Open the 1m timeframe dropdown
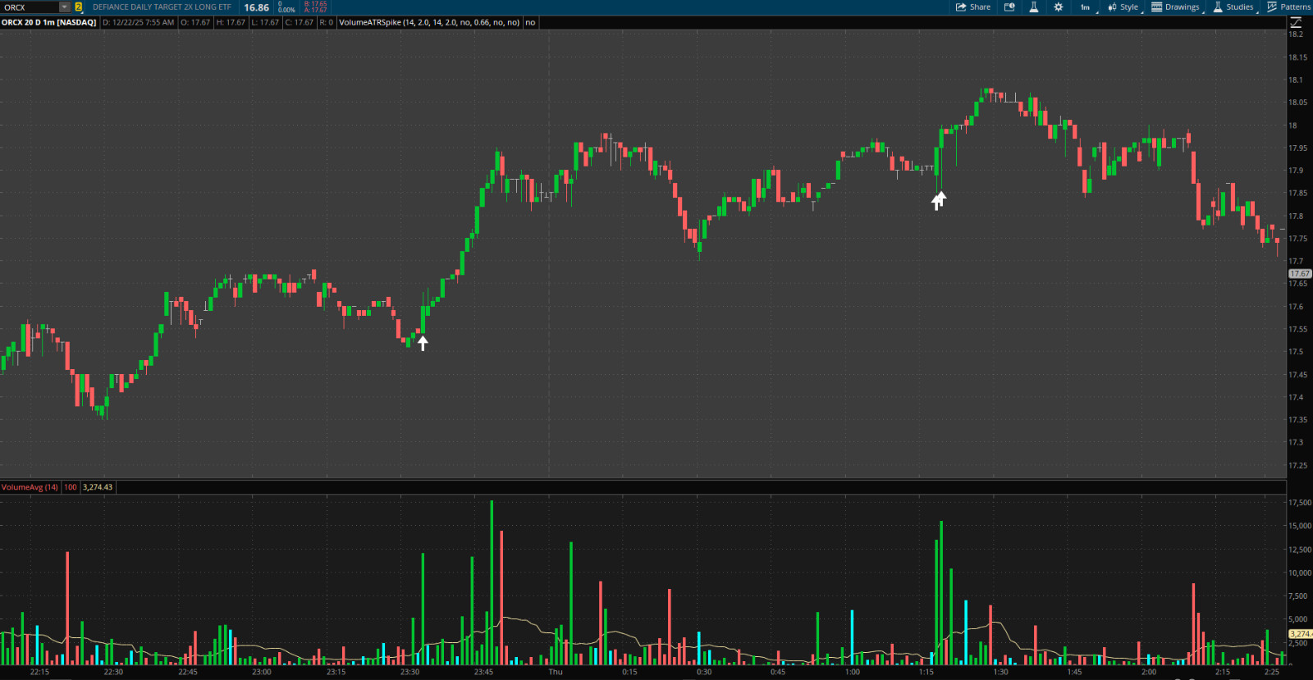 pyautogui.click(x=1087, y=7)
